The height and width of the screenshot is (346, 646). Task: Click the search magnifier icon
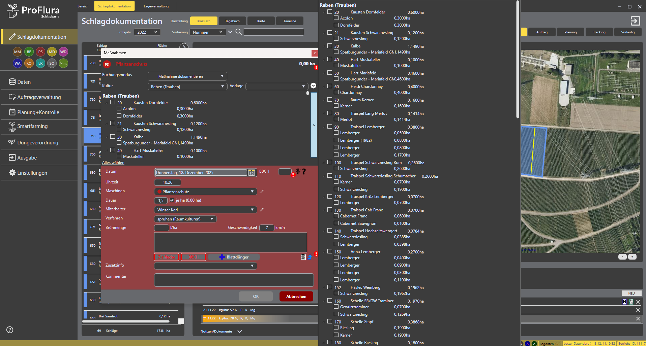click(238, 32)
